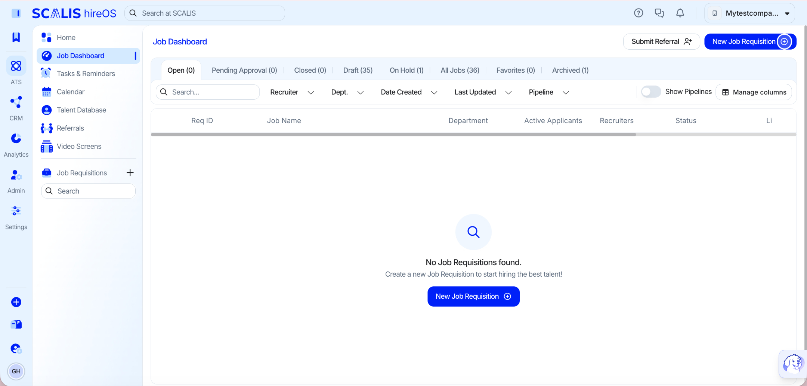
Task: Expand the Recruiter filter dropdown
Action: pos(292,92)
